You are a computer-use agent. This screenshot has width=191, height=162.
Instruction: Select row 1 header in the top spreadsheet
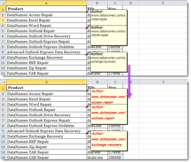click(x=3, y=9)
